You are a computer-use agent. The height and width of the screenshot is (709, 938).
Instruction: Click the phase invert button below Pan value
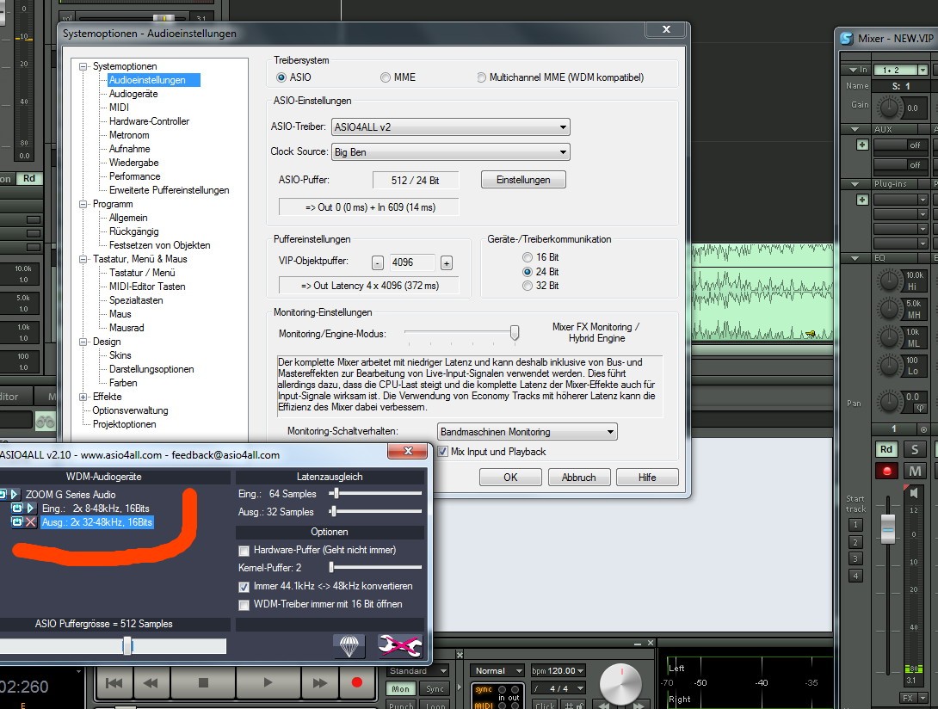[920, 408]
